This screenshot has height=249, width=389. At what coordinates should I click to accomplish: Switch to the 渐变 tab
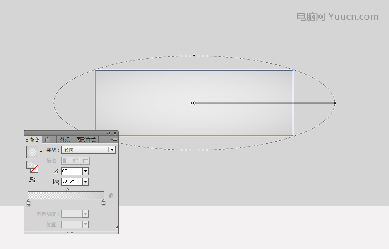pyautogui.click(x=33, y=140)
